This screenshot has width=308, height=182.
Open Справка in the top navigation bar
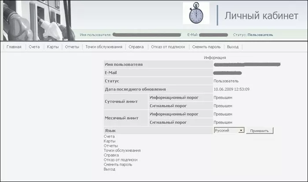click(x=136, y=47)
